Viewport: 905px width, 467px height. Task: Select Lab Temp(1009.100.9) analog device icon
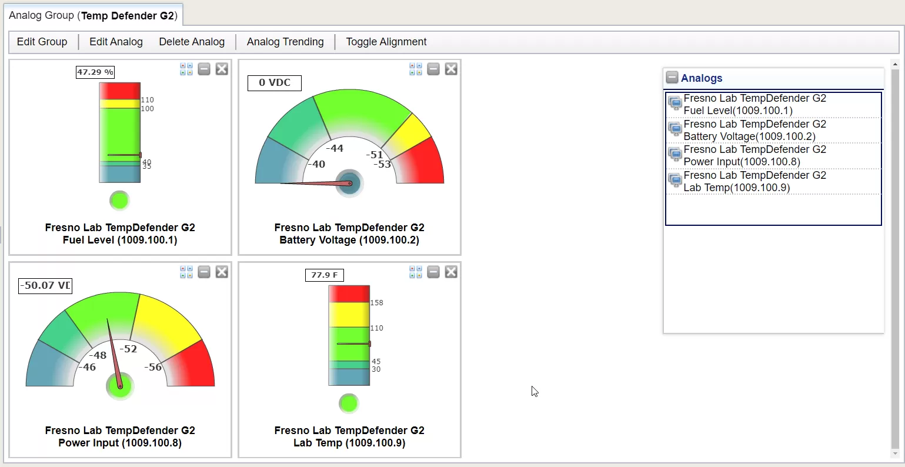[x=675, y=181]
